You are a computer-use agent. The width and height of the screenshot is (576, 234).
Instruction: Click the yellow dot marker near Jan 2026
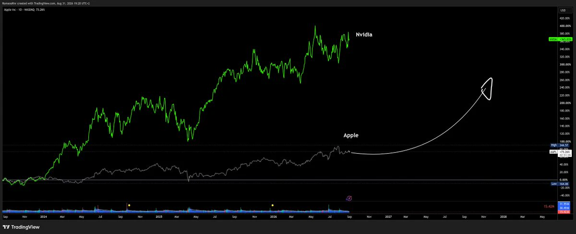(x=273, y=205)
